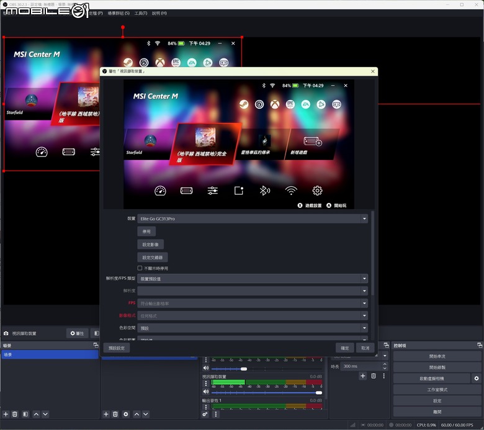Confirm dialog with 確定 button
The height and width of the screenshot is (430, 484).
tap(345, 348)
